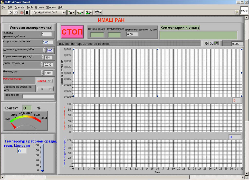Click the скорость скольжения value field
Screen dimensions: 249x180
48,42
